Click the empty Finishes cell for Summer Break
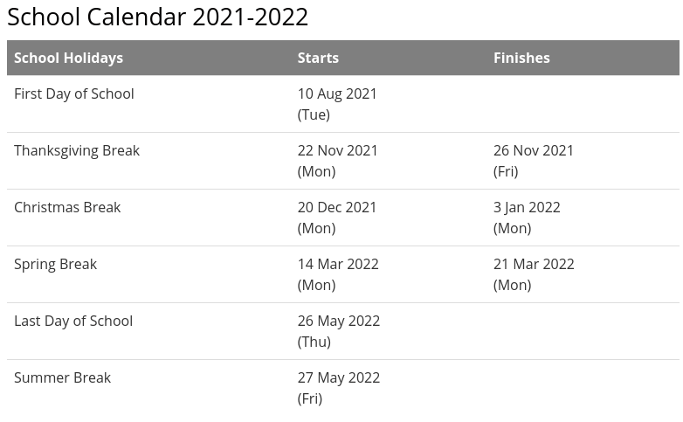 coord(582,388)
